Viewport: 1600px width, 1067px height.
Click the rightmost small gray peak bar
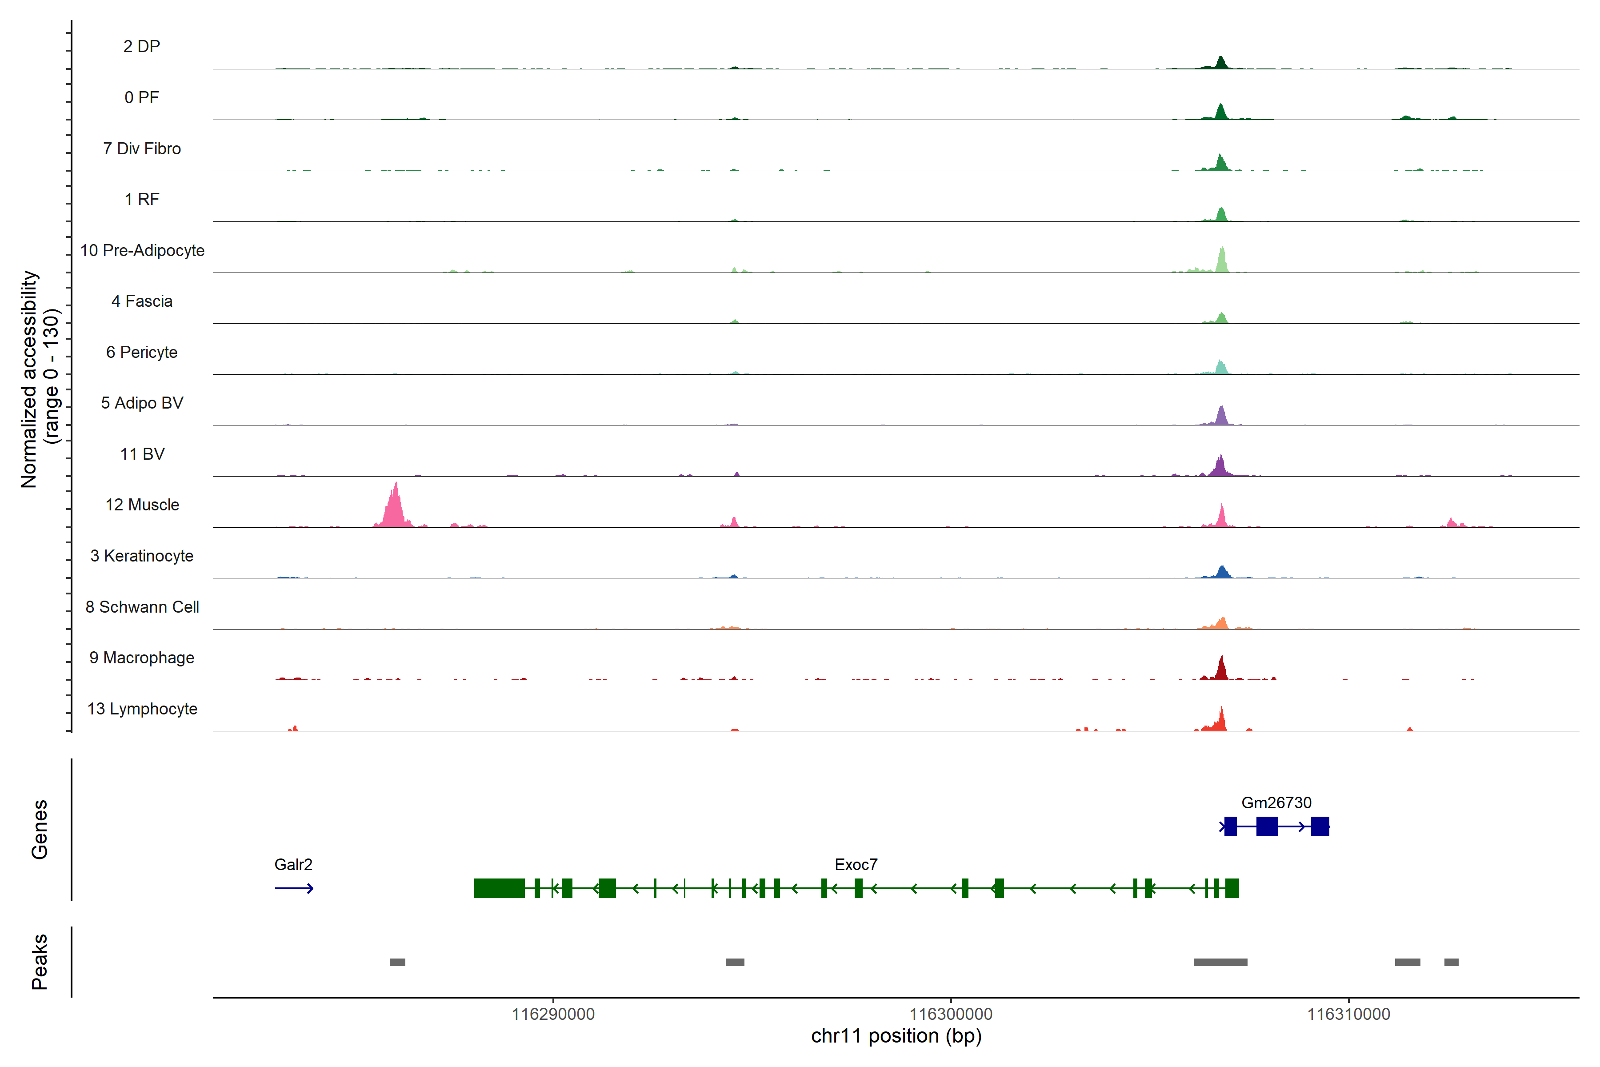click(1451, 962)
